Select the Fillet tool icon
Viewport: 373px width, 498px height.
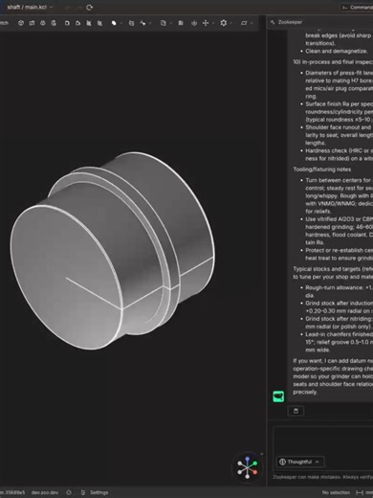[67, 23]
